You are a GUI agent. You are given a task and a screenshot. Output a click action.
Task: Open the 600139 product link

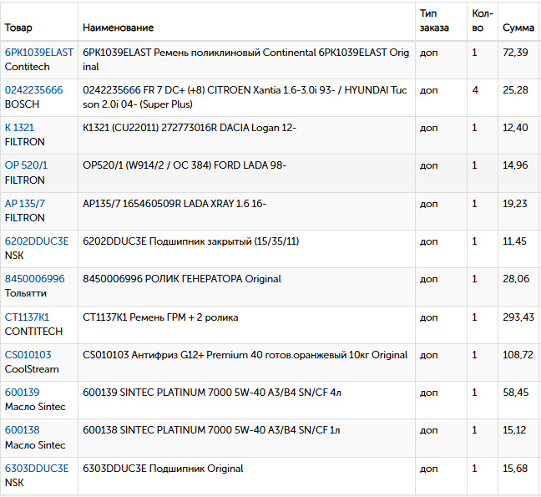pos(22,393)
